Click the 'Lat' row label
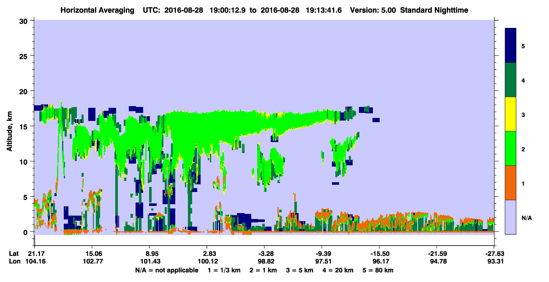 (14, 254)
